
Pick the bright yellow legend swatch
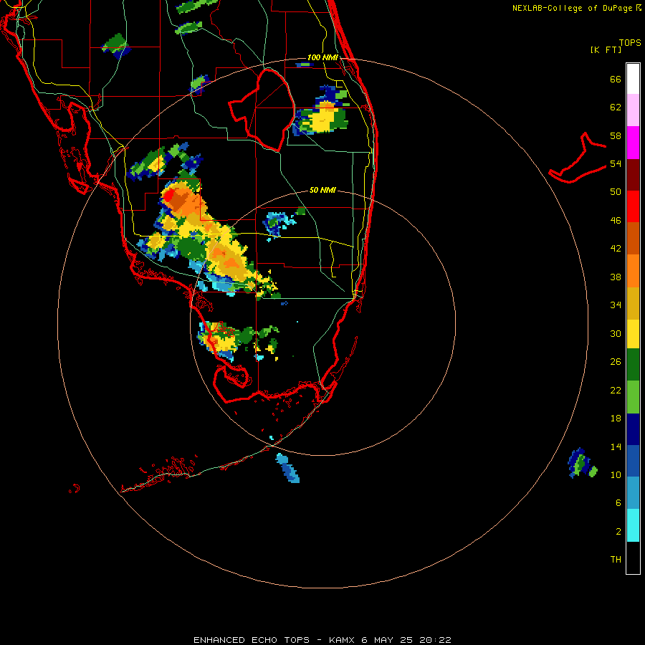[x=633, y=334]
